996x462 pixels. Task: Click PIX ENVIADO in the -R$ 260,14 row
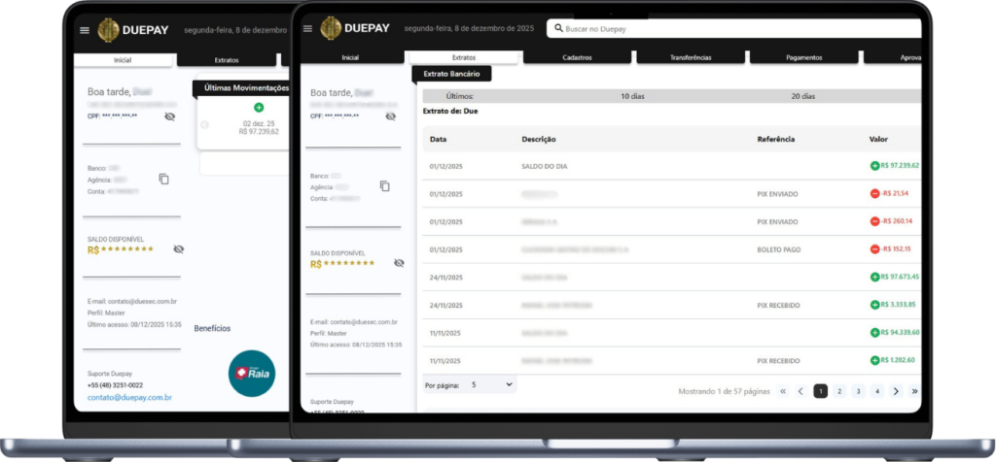[777, 222]
